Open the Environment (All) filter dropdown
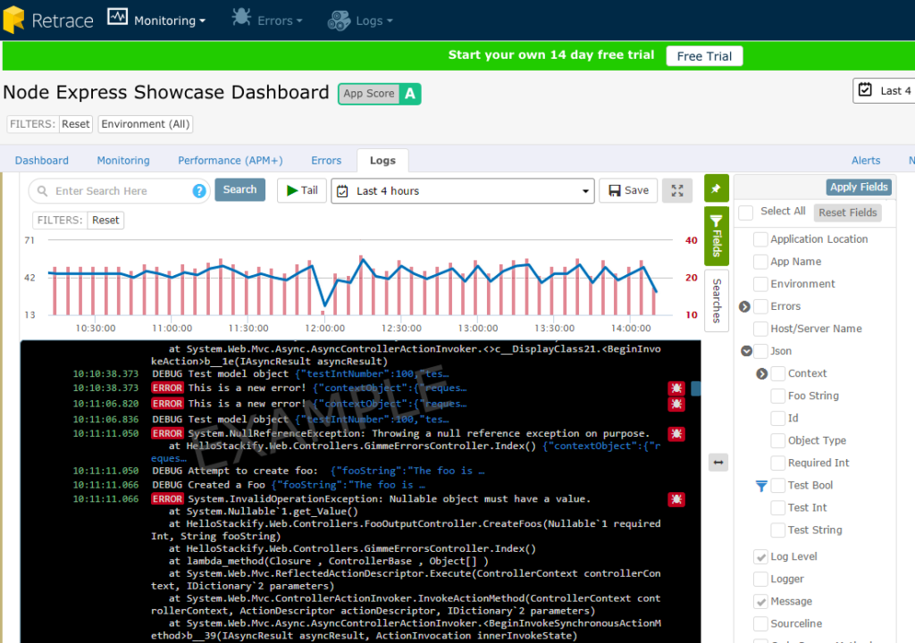The height and width of the screenshot is (643, 915). 146,124
